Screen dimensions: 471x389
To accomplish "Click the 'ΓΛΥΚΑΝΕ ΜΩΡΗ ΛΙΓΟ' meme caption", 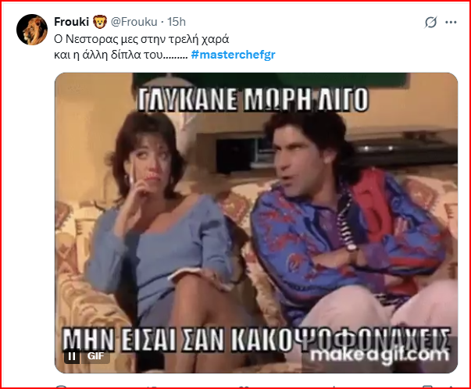I will (x=252, y=99).
